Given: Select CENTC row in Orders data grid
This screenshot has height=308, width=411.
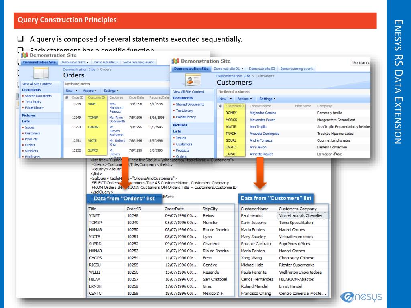Looking at the screenshot, I should (161, 293).
